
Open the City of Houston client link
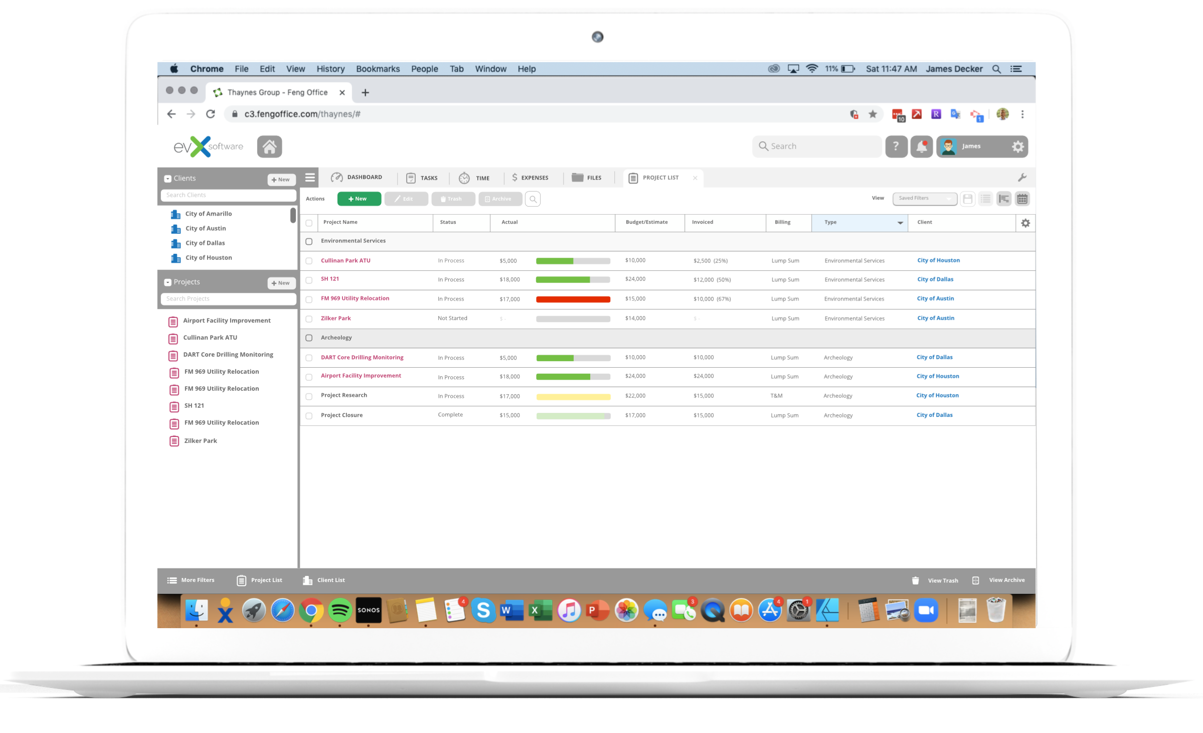click(938, 260)
